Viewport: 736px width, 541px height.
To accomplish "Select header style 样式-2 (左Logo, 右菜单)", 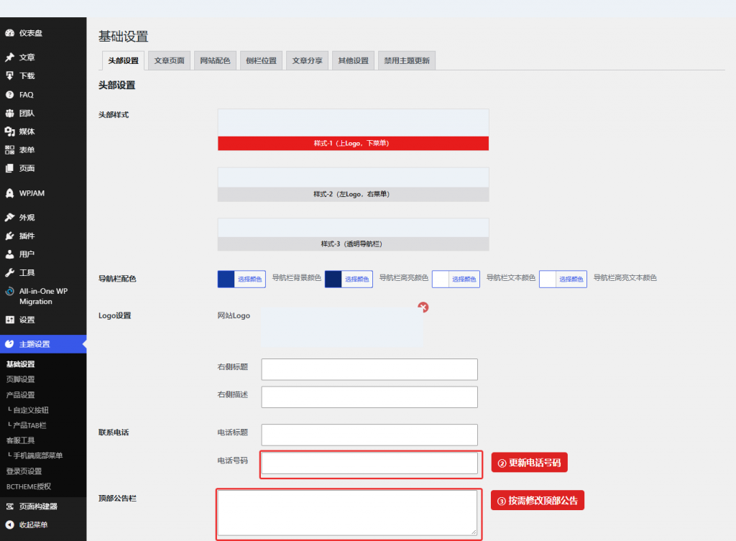I will click(x=353, y=185).
